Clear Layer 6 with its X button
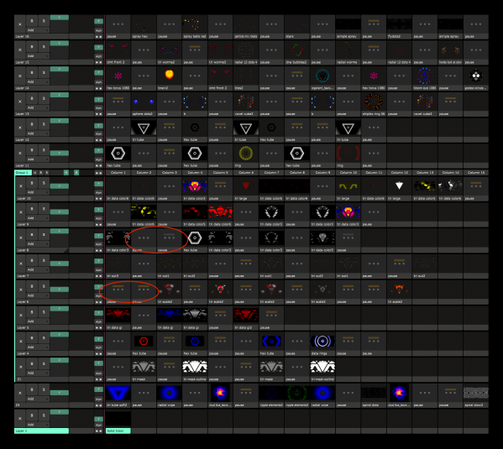The height and width of the screenshot is (449, 503). [21, 290]
